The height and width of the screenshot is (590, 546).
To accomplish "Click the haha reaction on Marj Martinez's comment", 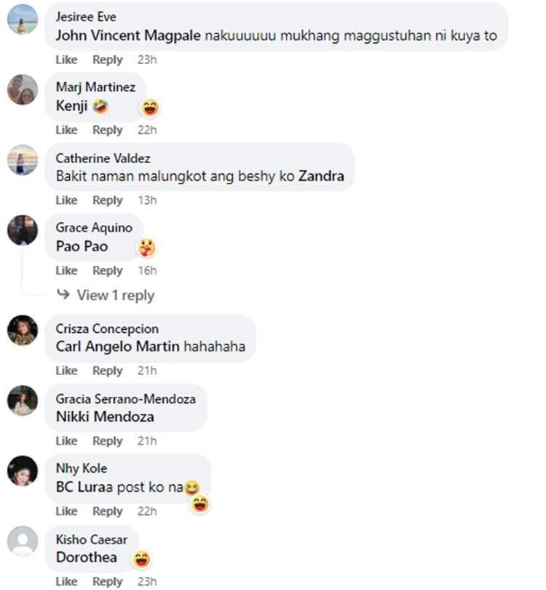I will 150,108.
